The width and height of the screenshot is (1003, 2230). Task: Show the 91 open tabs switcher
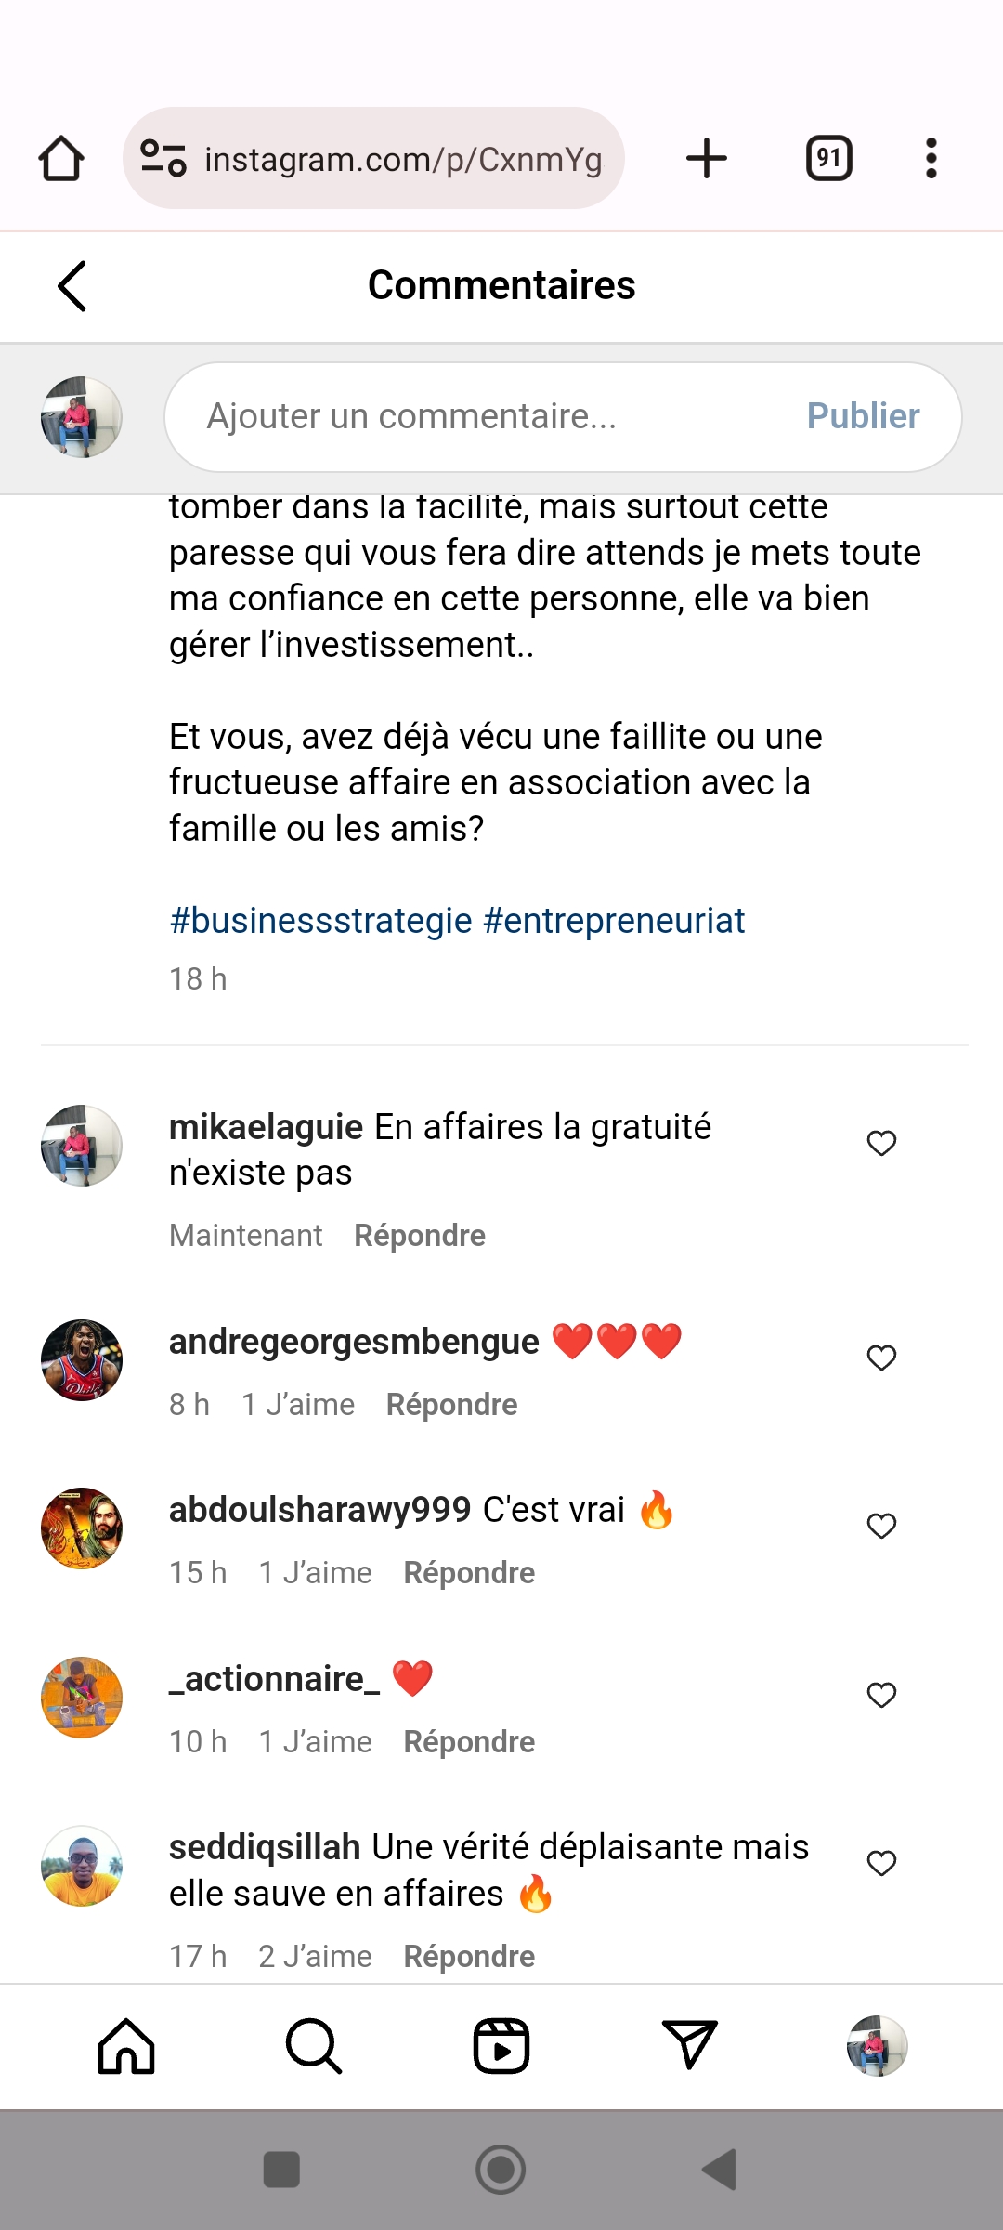[x=828, y=158]
